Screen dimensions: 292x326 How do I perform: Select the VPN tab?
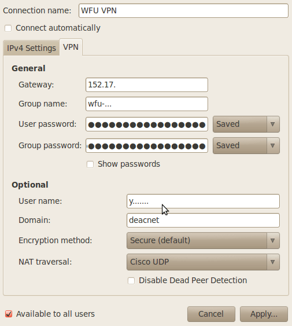click(71, 47)
